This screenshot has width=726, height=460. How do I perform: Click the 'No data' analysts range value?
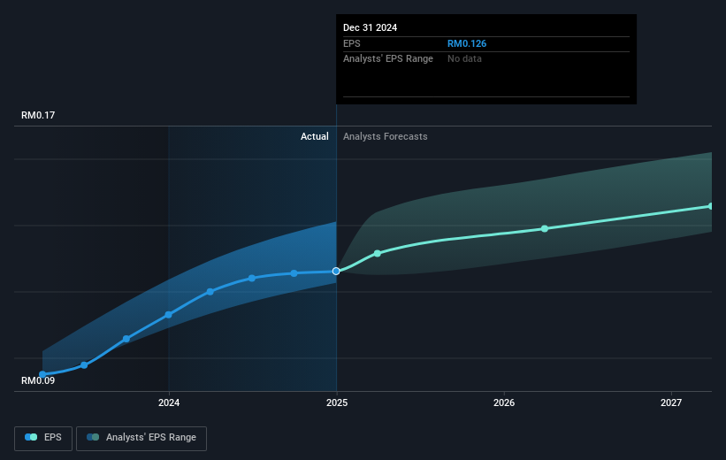[x=464, y=59]
